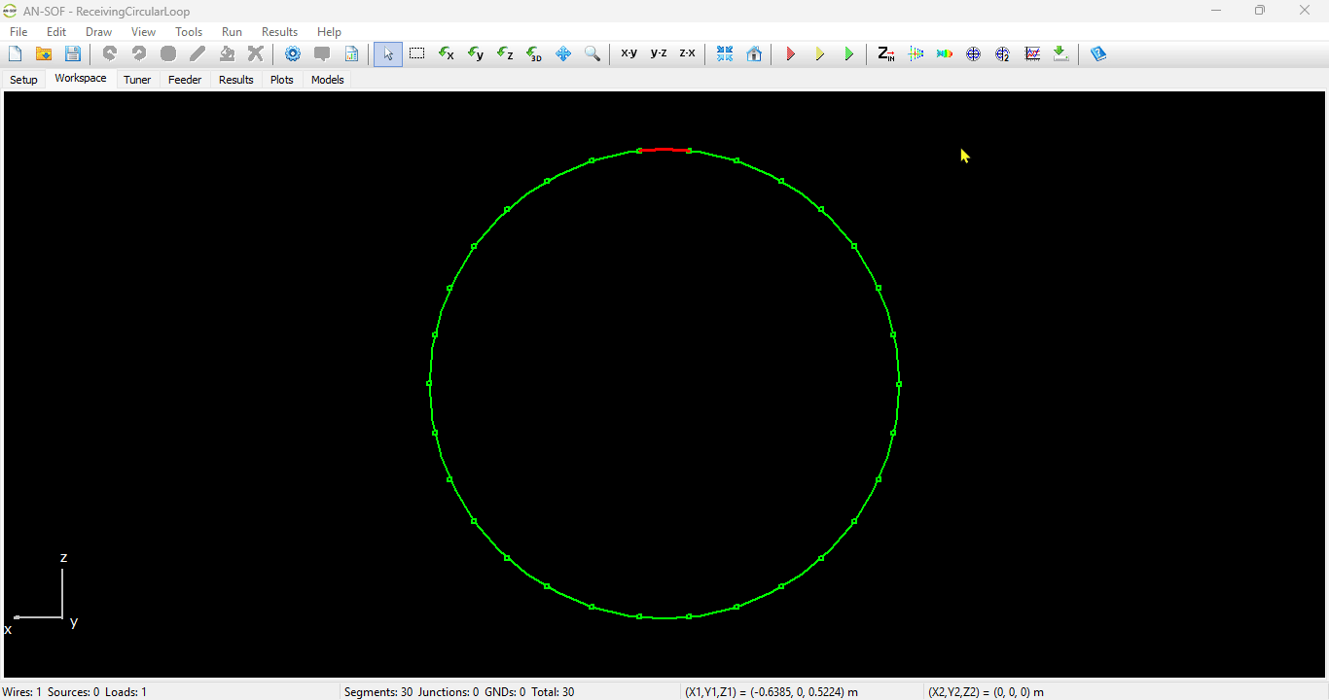This screenshot has height=700, width=1329.
Task: Select the magnifier zoom tool
Action: point(592,54)
